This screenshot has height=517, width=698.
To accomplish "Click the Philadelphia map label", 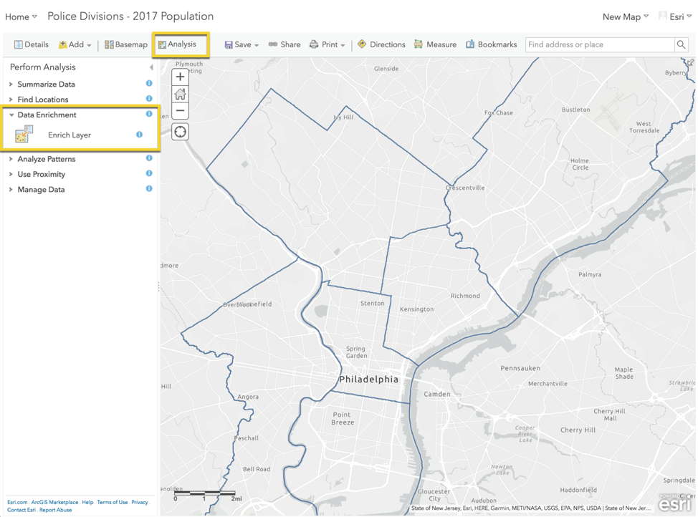I will (x=368, y=380).
